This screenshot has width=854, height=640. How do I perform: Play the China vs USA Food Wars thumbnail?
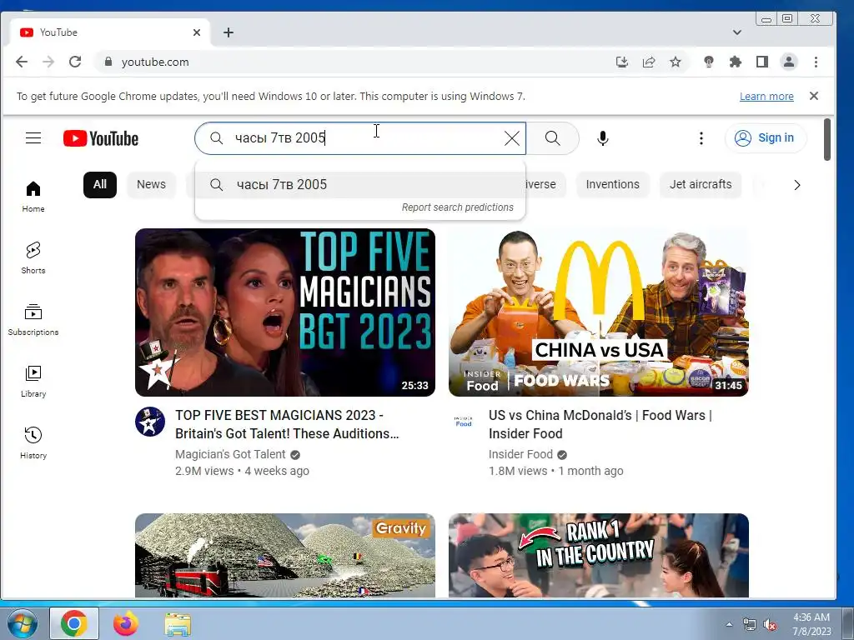(x=599, y=312)
